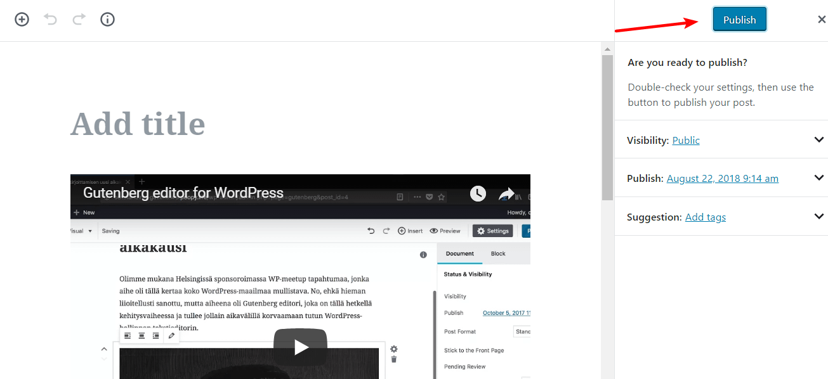Expand the Publish date section chevron

click(x=819, y=177)
